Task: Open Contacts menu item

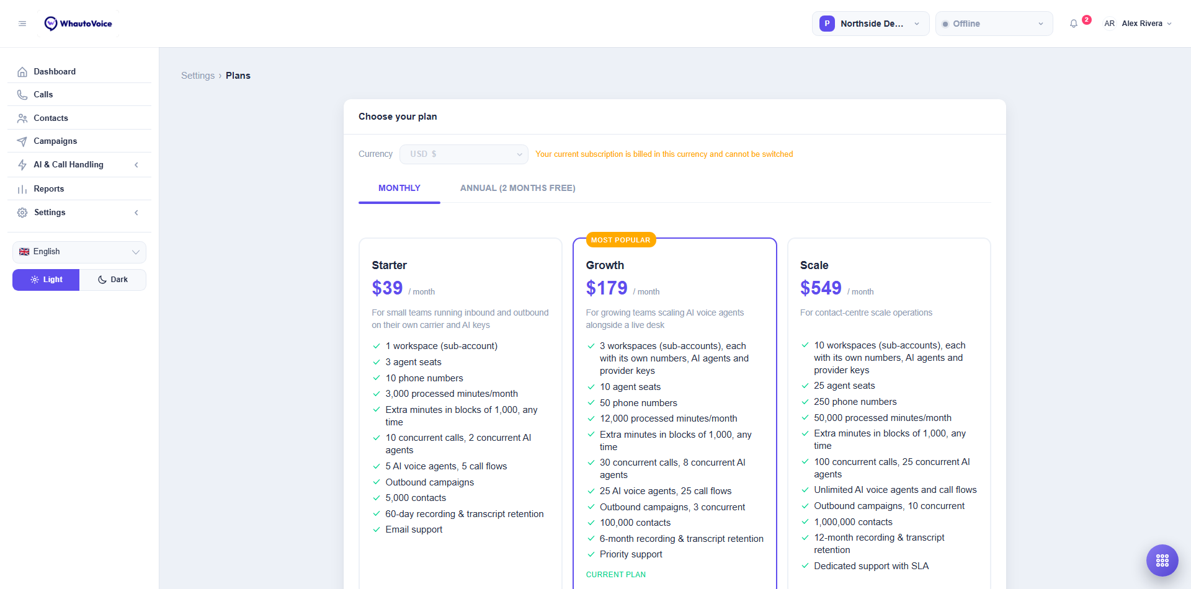Action: click(x=79, y=118)
